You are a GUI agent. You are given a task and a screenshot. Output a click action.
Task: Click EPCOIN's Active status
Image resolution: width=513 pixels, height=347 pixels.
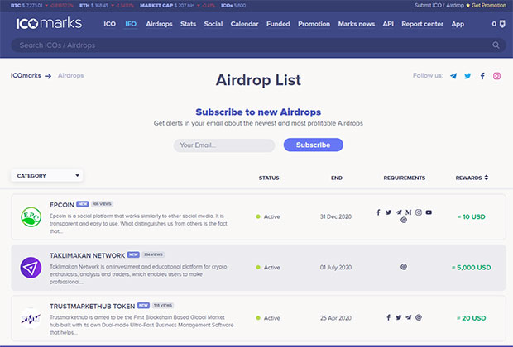(268, 216)
